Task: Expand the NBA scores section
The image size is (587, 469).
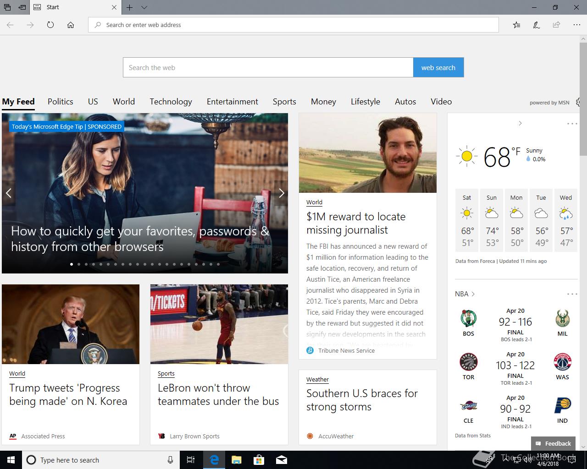Action: (x=465, y=294)
